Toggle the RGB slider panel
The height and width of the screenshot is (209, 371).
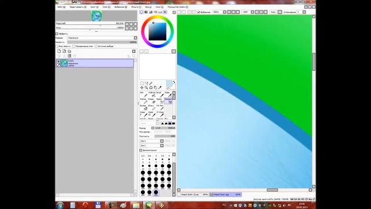(x=146, y=12)
